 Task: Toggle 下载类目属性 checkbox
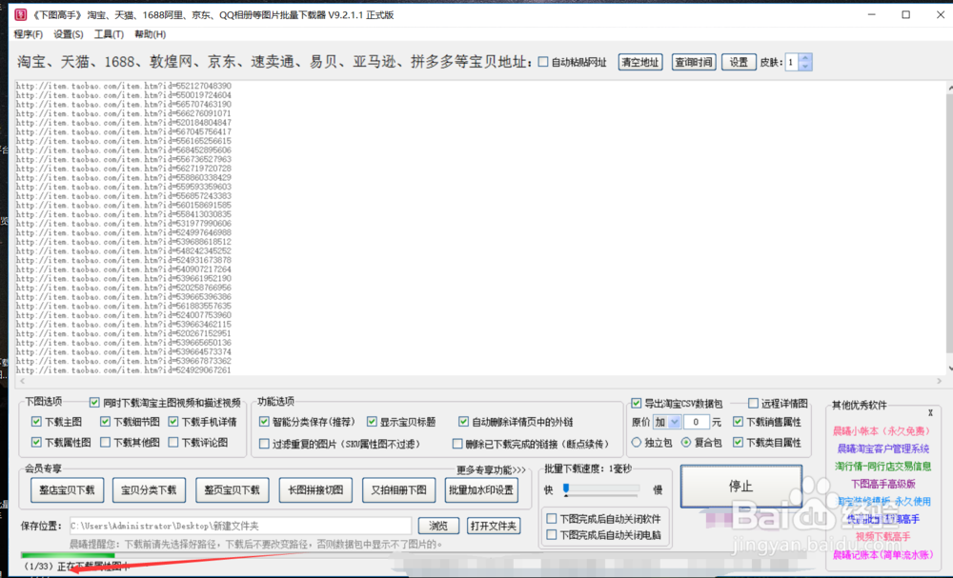[738, 442]
